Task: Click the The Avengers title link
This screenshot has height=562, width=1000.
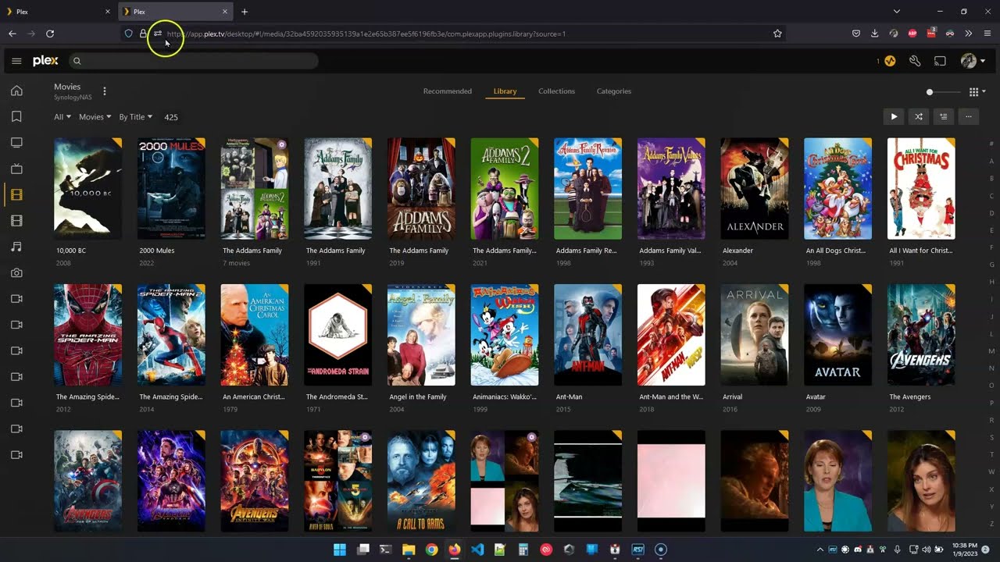Action: tap(910, 397)
